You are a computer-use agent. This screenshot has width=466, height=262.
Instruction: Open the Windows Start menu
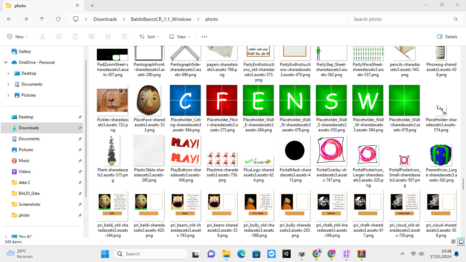coord(105,254)
